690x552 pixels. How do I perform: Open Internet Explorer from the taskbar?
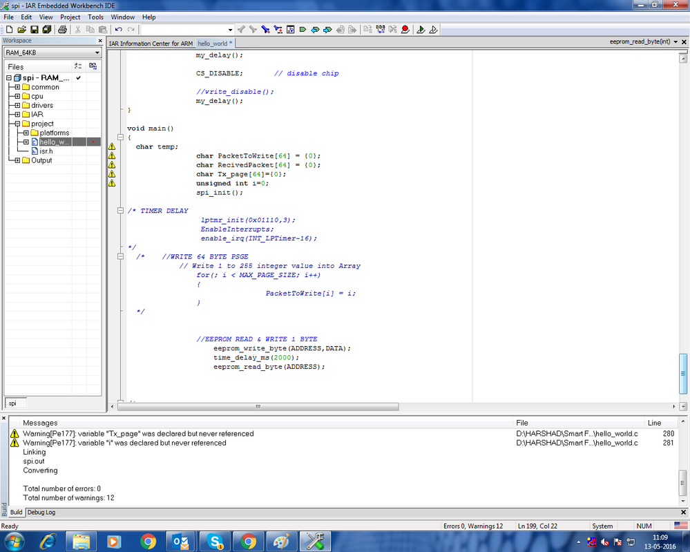pyautogui.click(x=48, y=542)
